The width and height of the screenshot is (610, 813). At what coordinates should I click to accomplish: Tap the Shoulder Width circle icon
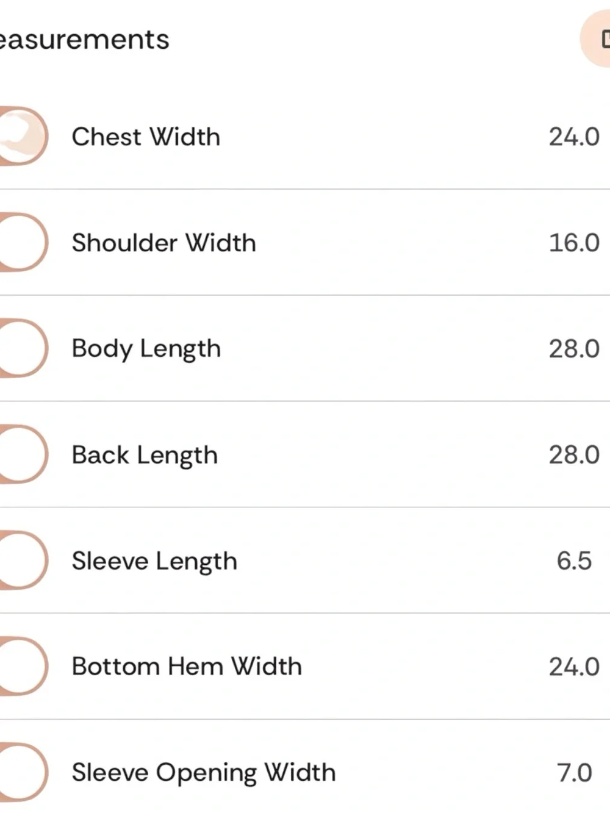pos(23,242)
